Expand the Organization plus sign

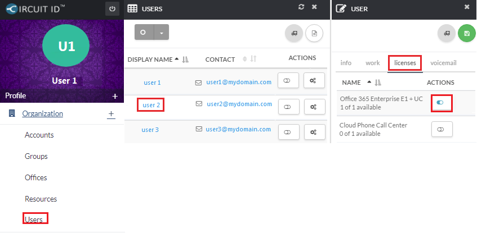click(x=111, y=114)
